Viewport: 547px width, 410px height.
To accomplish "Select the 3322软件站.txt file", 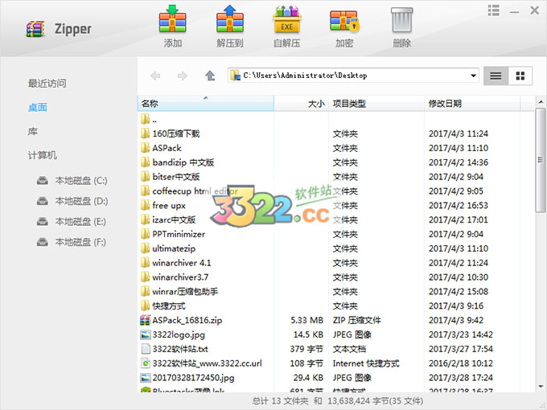I will point(335,349).
